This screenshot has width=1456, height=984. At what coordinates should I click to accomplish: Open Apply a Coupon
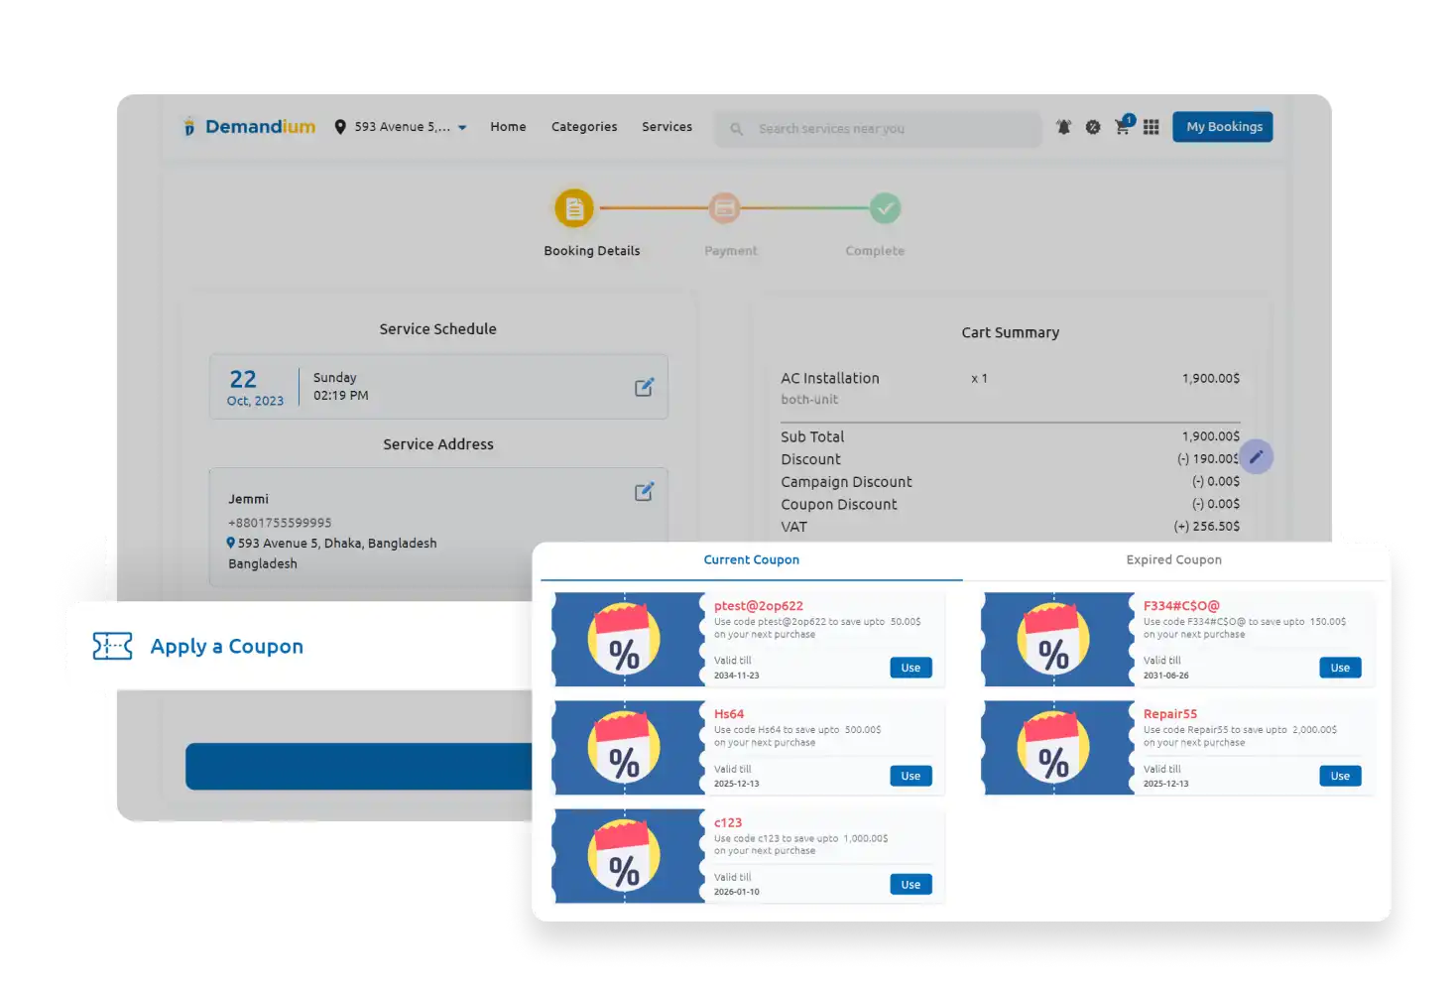click(226, 647)
